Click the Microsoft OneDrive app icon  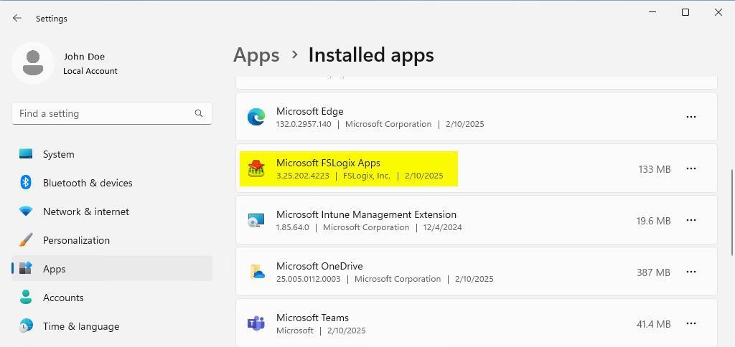(x=256, y=272)
